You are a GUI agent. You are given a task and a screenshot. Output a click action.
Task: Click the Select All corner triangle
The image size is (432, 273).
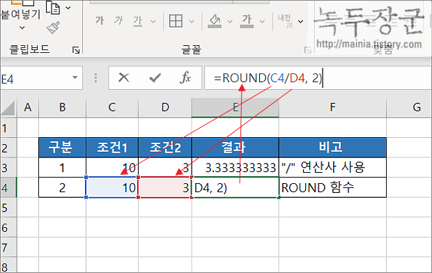tap(8, 108)
